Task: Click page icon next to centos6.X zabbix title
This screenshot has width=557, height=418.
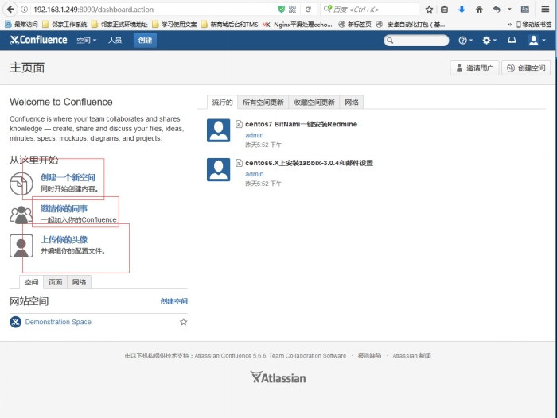Action: tap(239, 163)
